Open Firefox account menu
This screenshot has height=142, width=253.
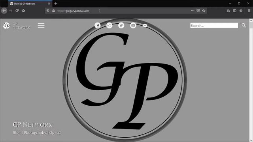pyautogui.click(x=241, y=11)
